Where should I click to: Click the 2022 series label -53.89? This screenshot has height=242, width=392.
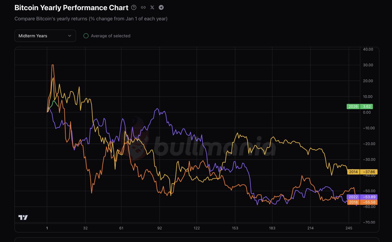[x=362, y=197]
